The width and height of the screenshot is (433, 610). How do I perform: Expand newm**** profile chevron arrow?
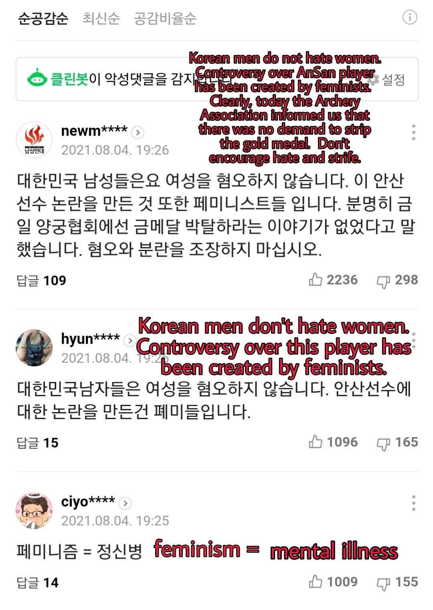pyautogui.click(x=138, y=132)
